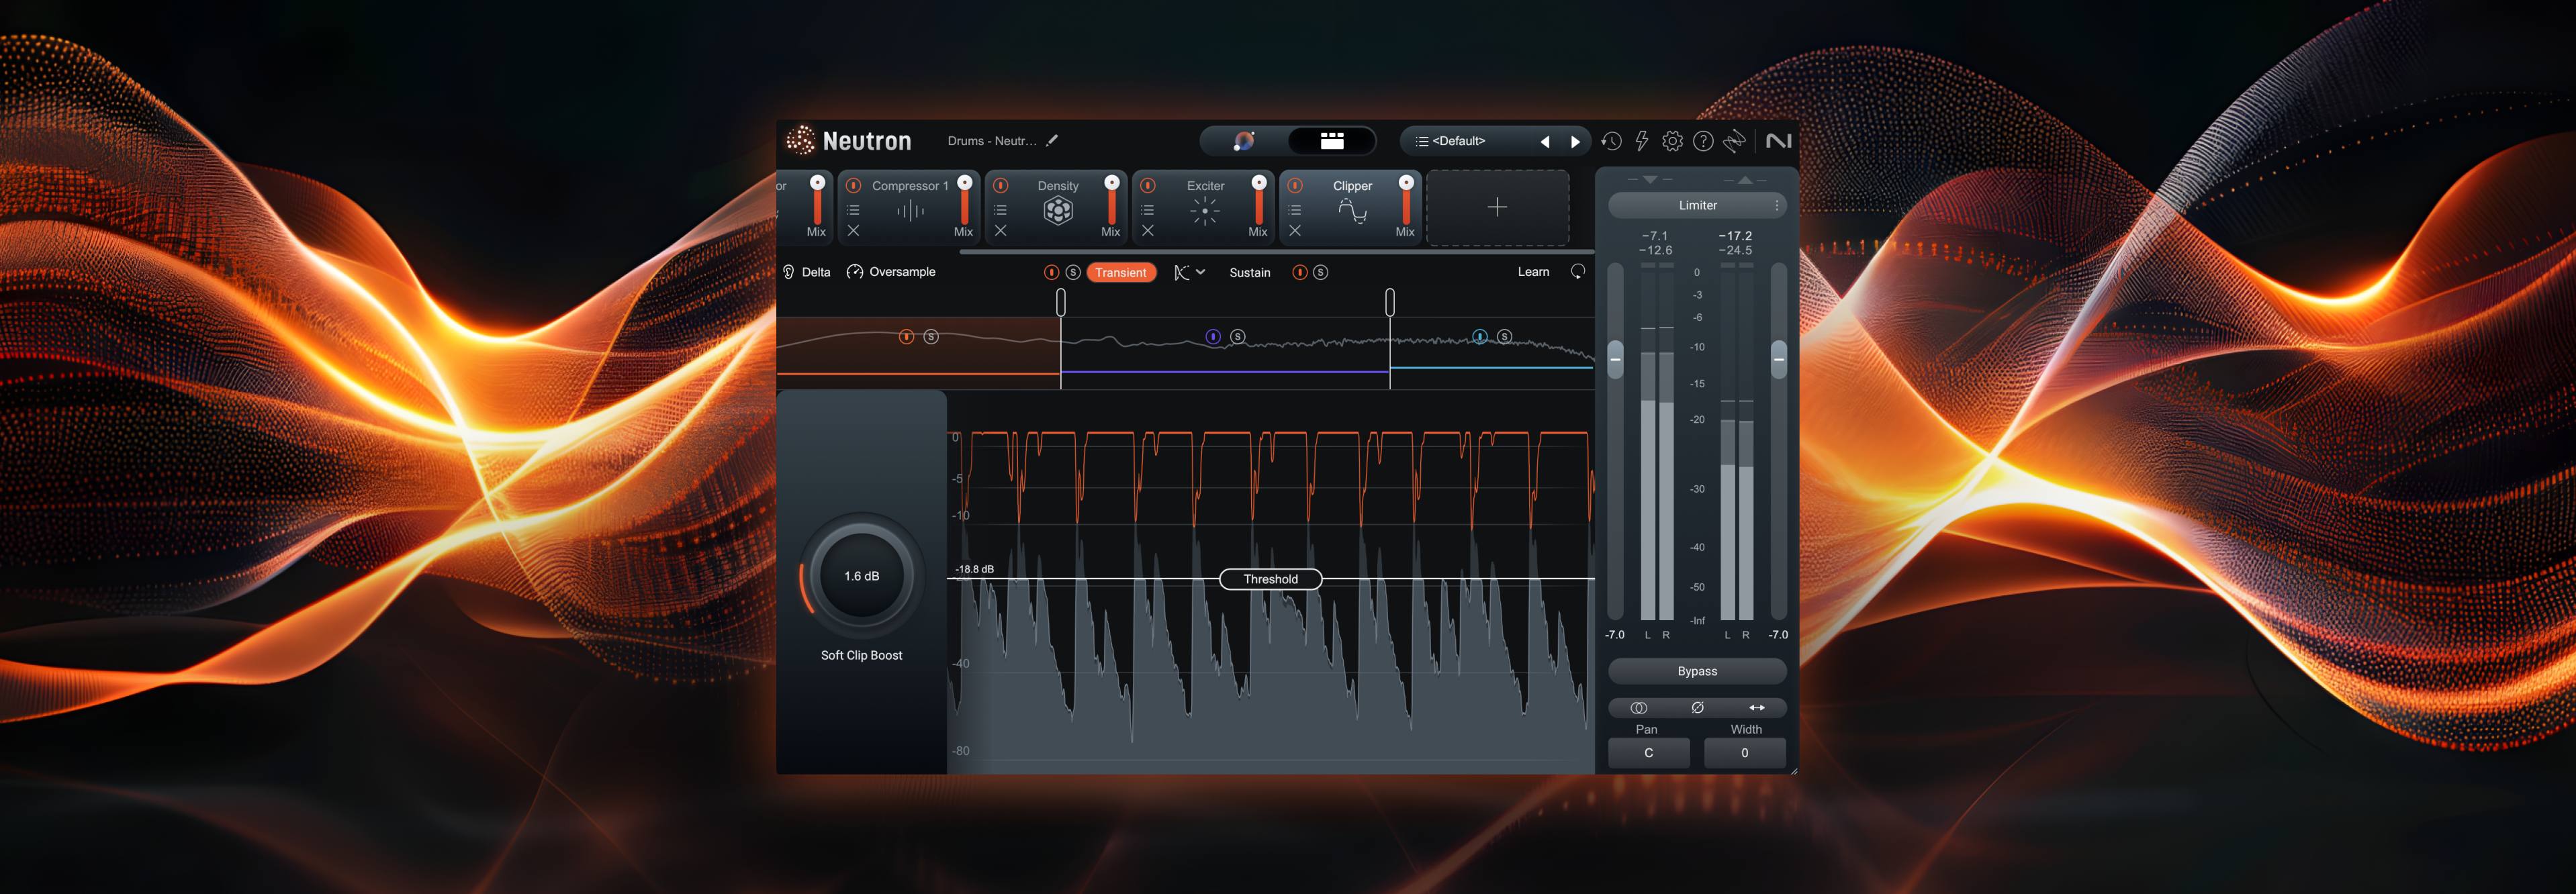Toggle Oversample mode
Image resolution: width=2576 pixels, height=894 pixels.
(891, 272)
